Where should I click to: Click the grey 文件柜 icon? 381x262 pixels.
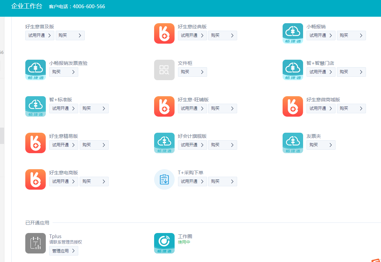(x=164, y=70)
